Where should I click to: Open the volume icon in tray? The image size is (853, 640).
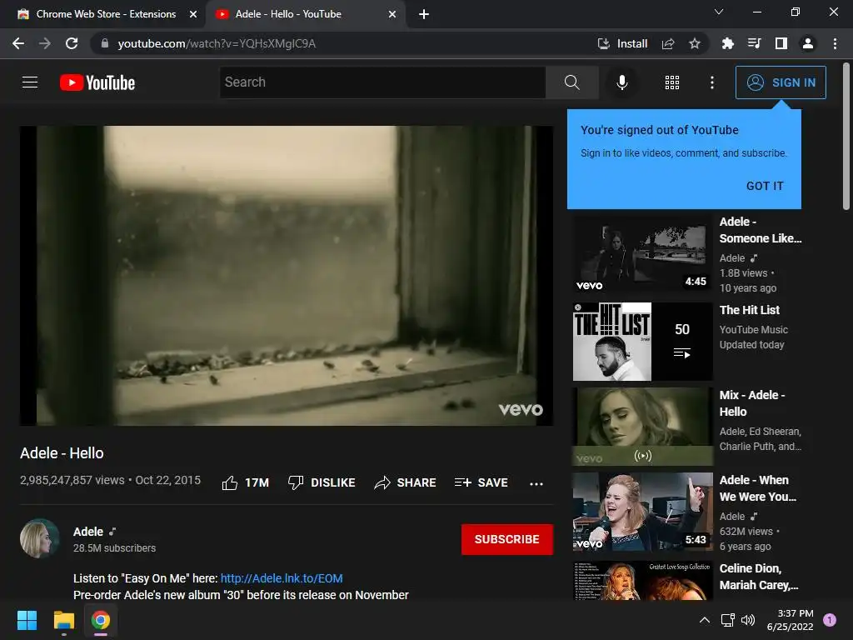748,620
